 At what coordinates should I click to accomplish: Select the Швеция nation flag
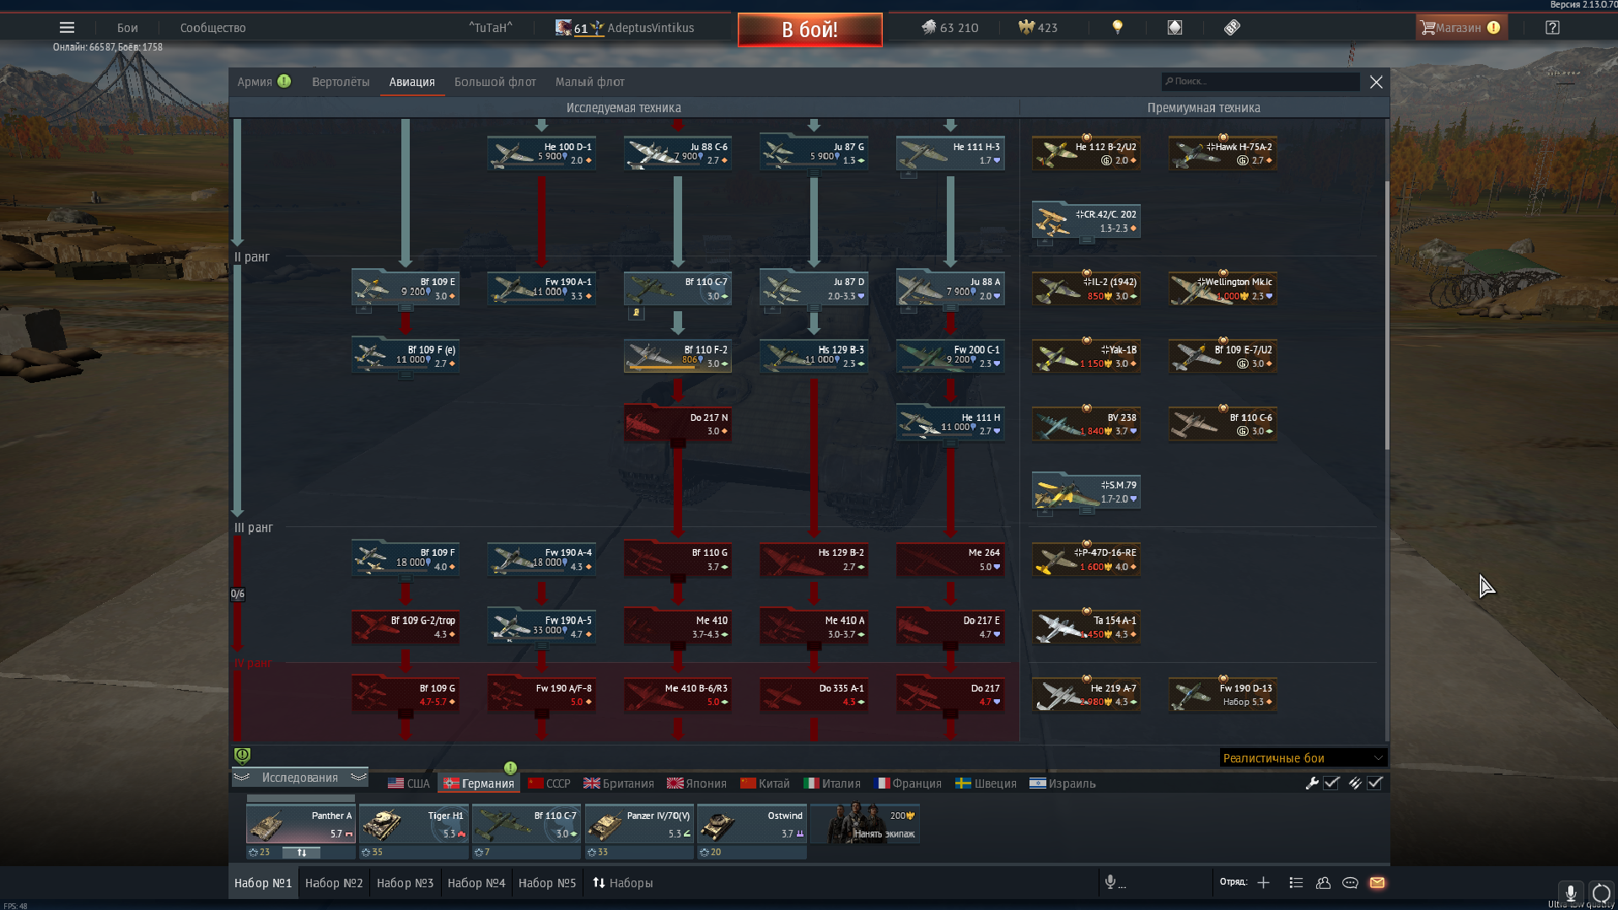tap(986, 783)
